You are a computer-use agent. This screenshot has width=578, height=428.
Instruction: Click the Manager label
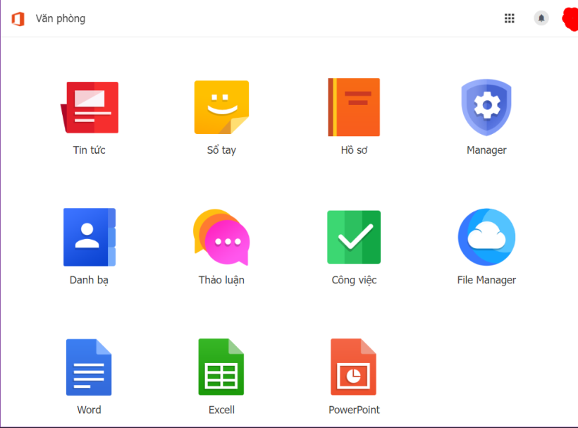click(486, 150)
